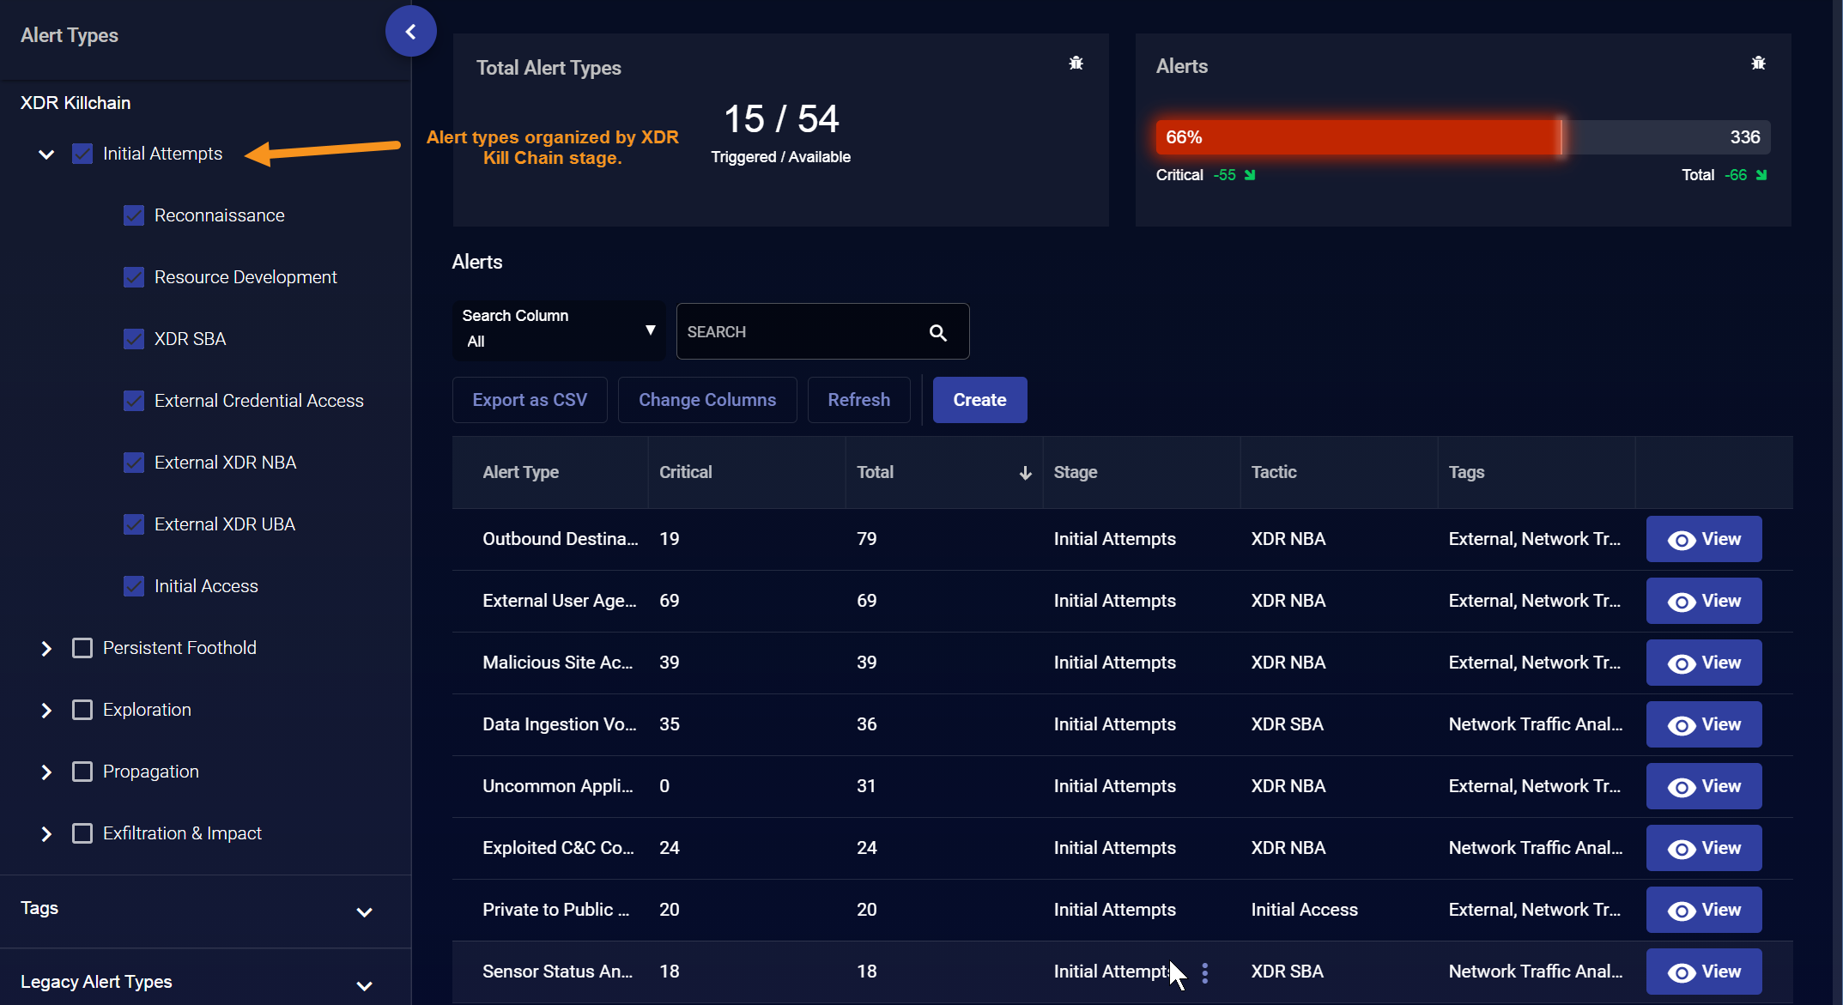Viewport: 1843px width, 1005px height.
Task: Open the Search Column dropdown
Action: coord(558,330)
